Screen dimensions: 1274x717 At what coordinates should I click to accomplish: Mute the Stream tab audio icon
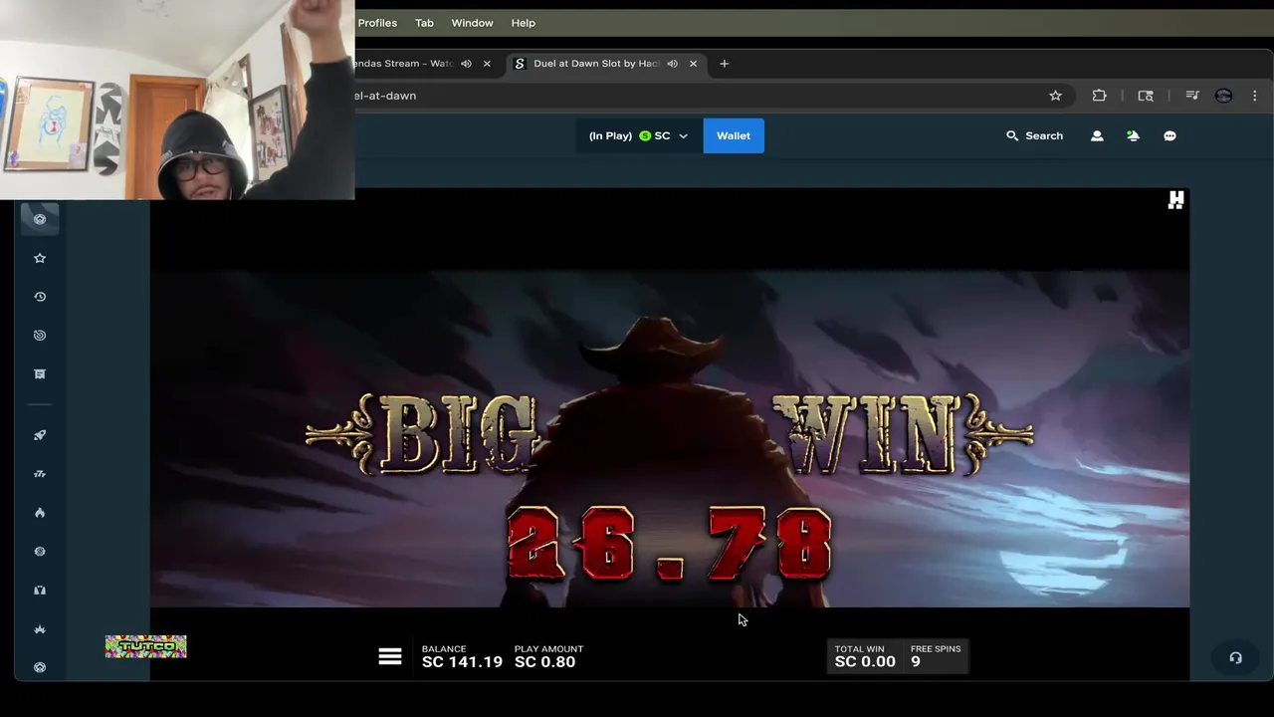(x=466, y=64)
